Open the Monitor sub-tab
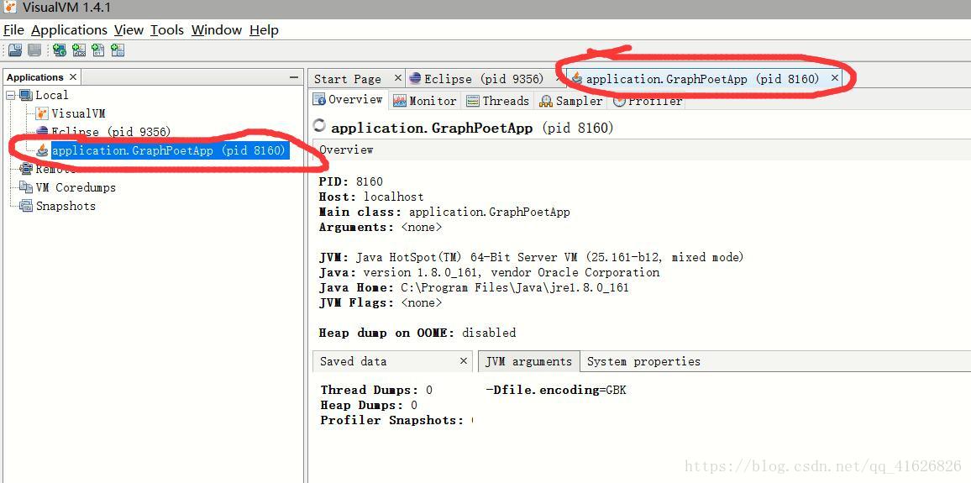This screenshot has height=483, width=971. tap(425, 101)
